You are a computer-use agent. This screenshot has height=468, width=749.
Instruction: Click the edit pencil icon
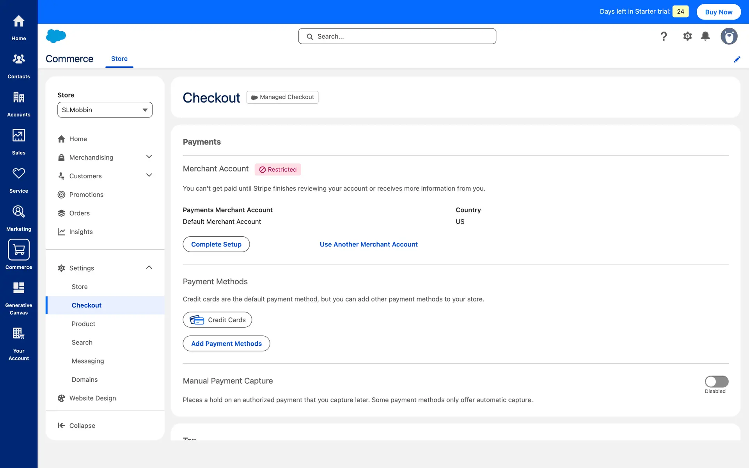pyautogui.click(x=737, y=59)
